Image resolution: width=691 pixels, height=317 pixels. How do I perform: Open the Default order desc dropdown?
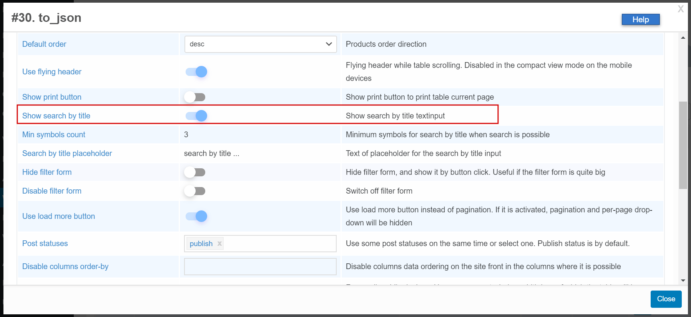(261, 44)
